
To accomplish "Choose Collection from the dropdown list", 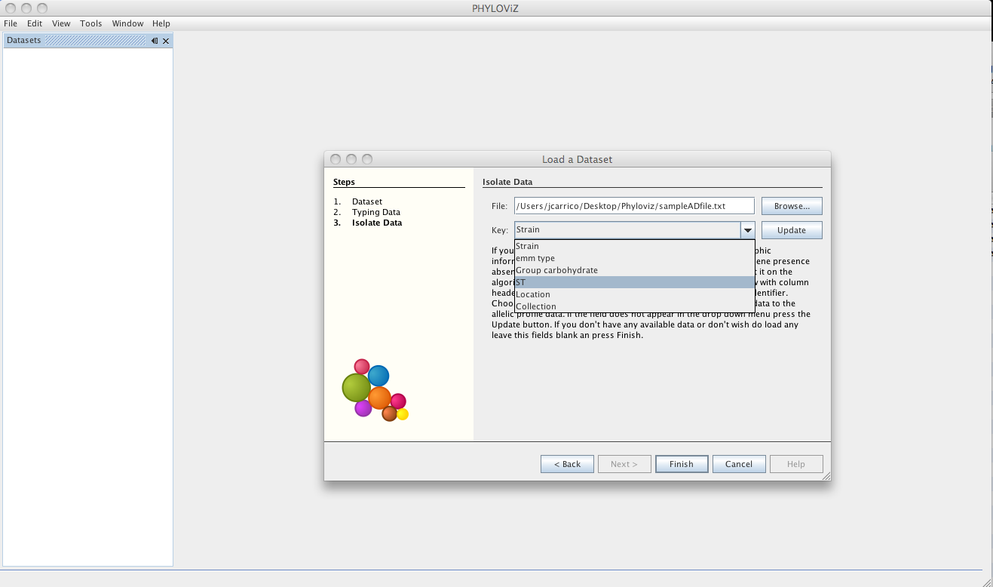I will point(634,306).
